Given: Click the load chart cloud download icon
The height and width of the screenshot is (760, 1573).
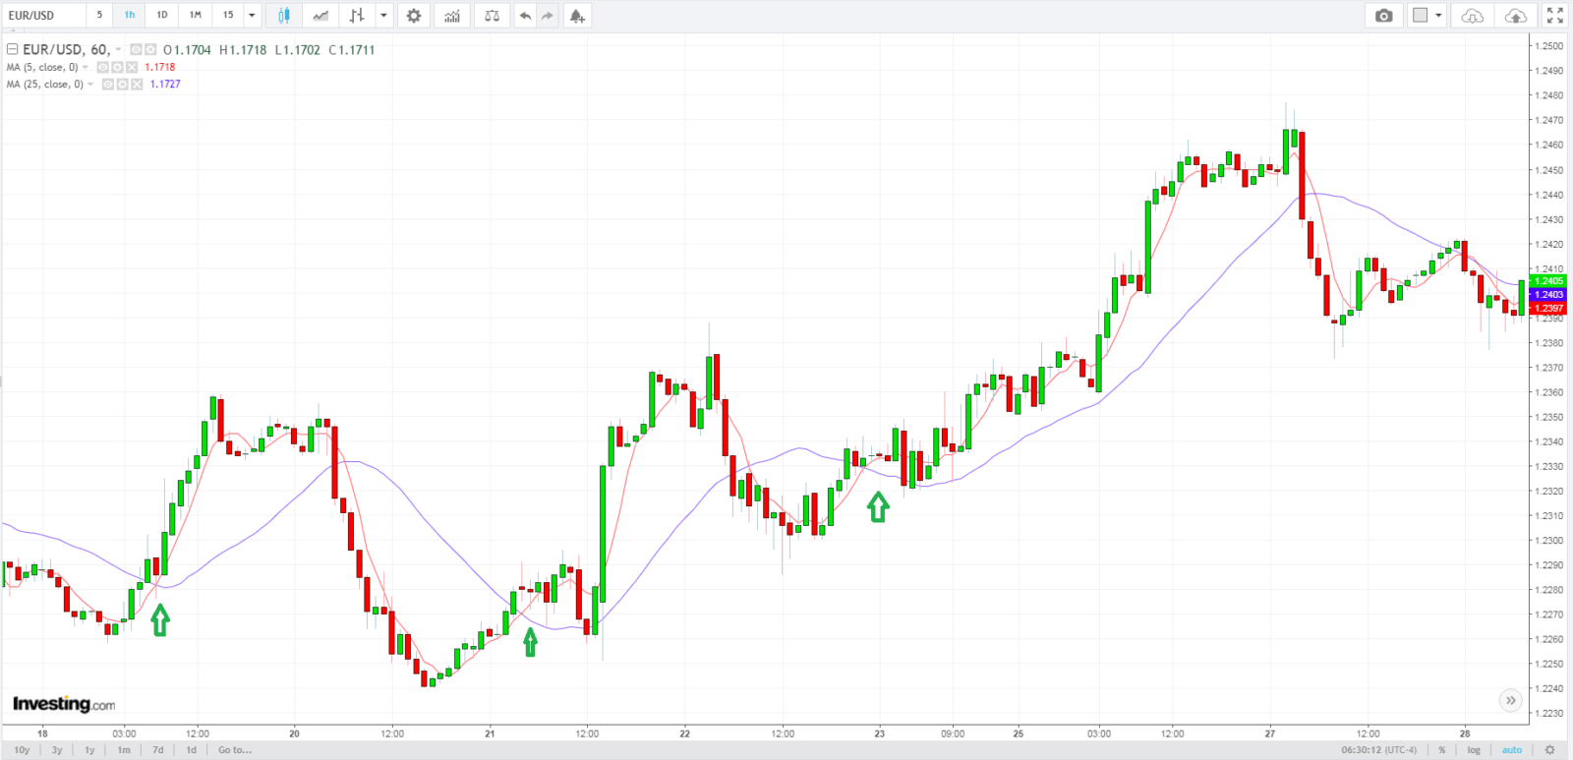Looking at the screenshot, I should 1472,16.
